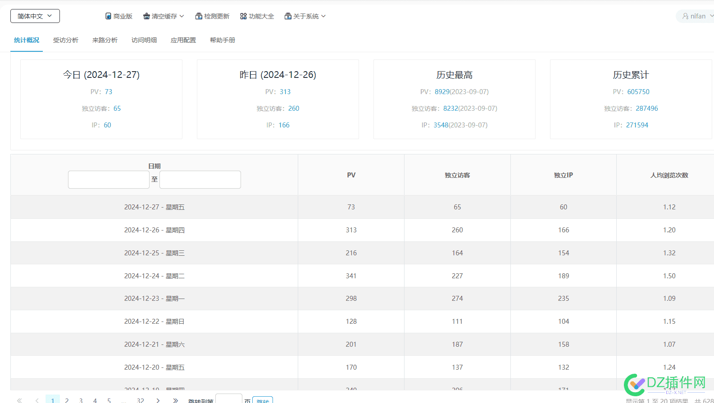Go to page 3
The width and height of the screenshot is (714, 403).
[x=81, y=400]
